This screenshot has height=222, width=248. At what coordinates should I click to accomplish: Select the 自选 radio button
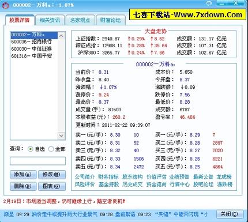click(30, 149)
